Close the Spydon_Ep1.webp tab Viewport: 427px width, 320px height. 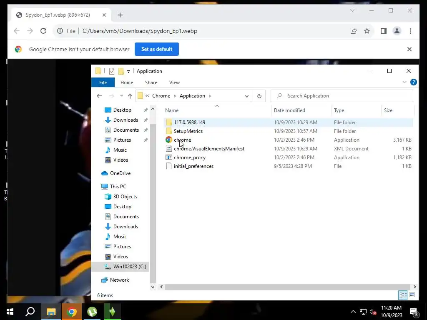(x=104, y=15)
